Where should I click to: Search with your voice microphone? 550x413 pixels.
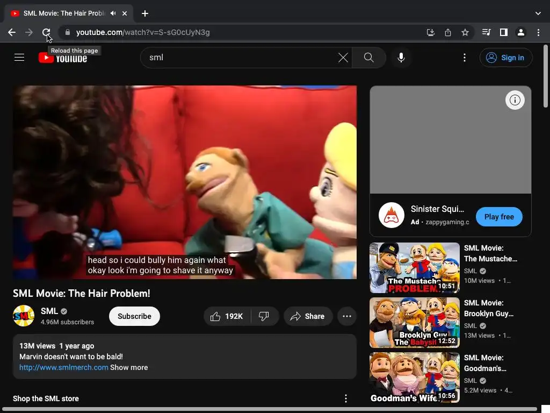tap(401, 57)
